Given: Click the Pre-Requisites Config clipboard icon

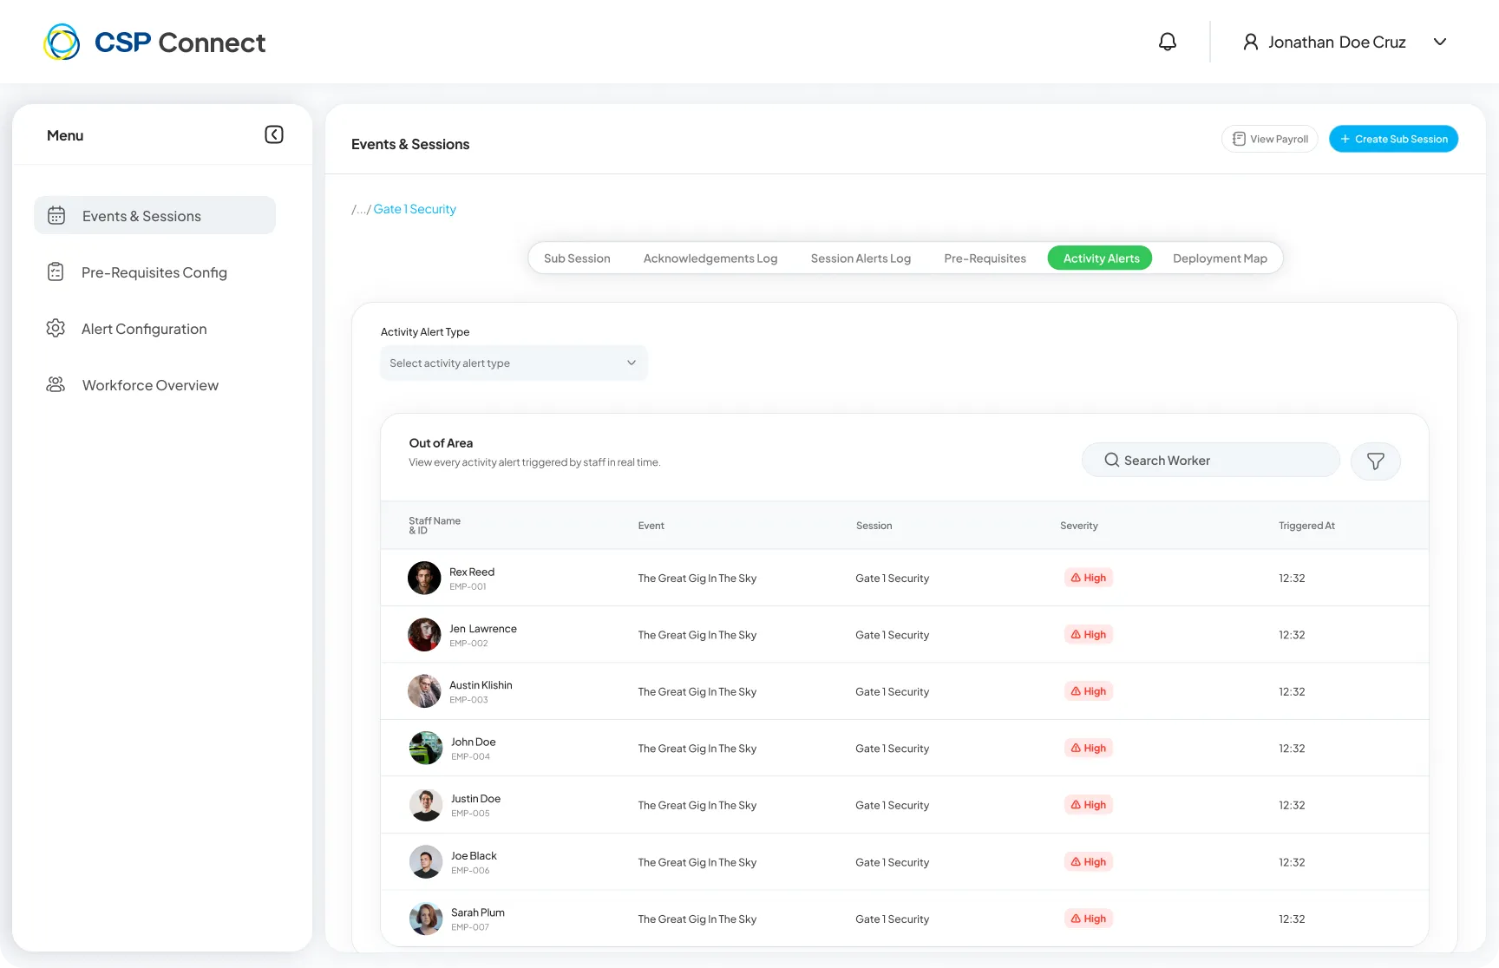Looking at the screenshot, I should [56, 271].
